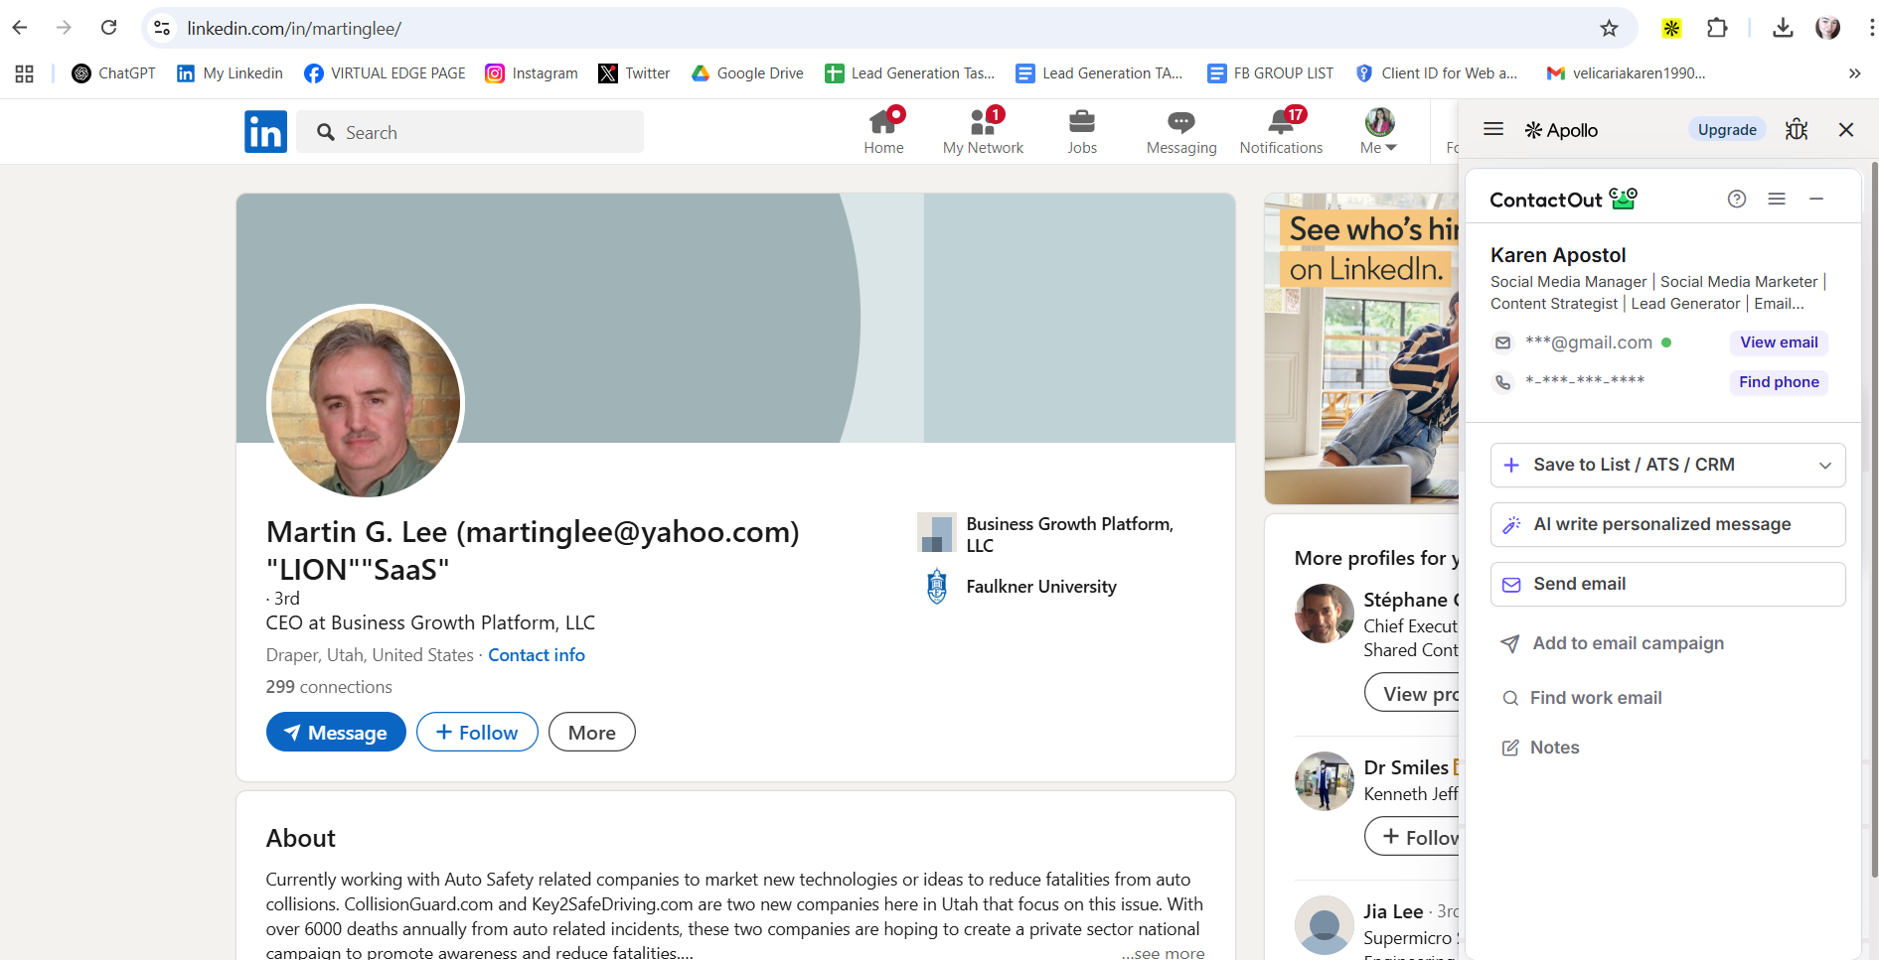Click the browser address bar URL
This screenshot has height=960, width=1879.
tap(294, 29)
